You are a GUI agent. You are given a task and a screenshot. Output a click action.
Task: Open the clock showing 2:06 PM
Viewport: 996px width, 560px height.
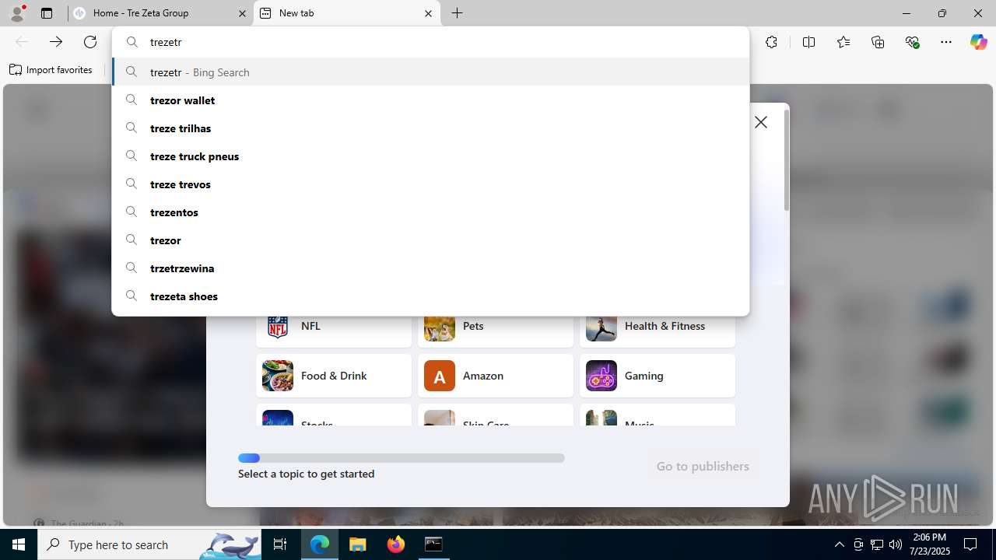930,544
